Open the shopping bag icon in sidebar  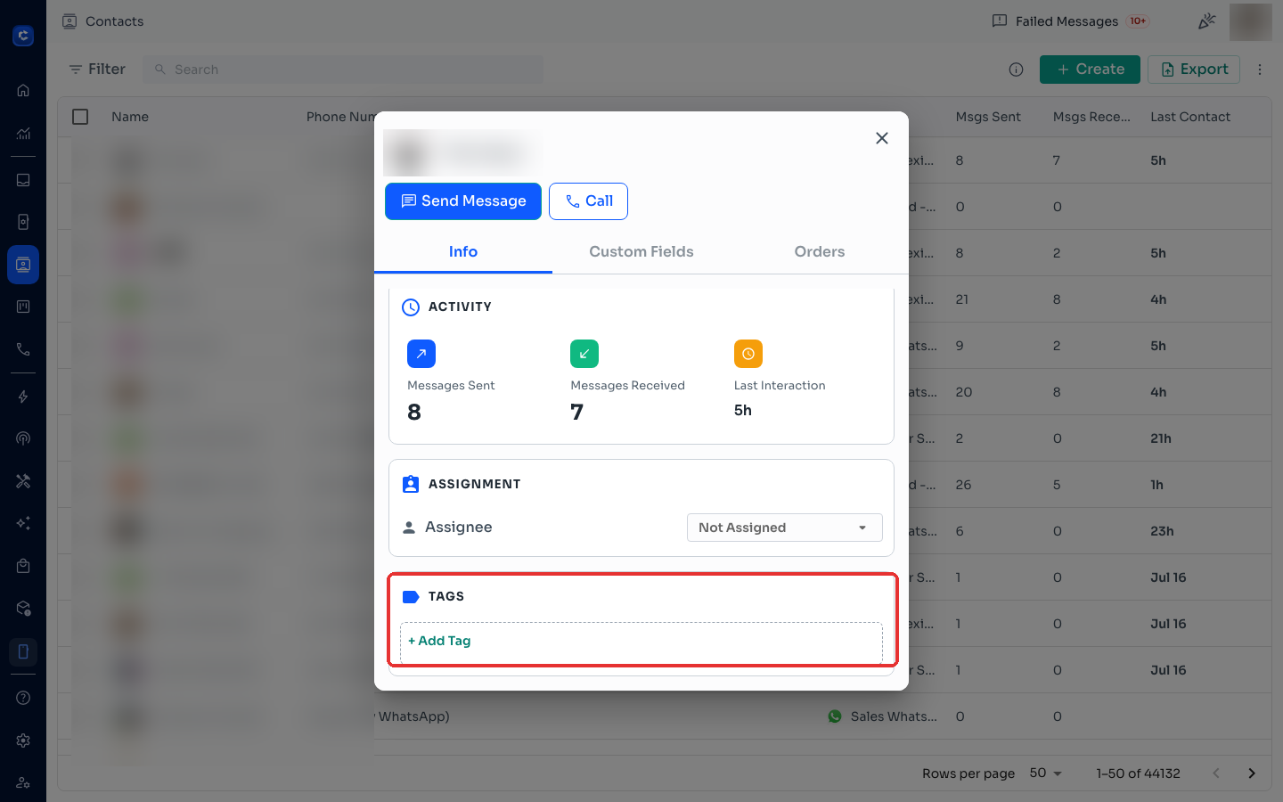tap(23, 566)
